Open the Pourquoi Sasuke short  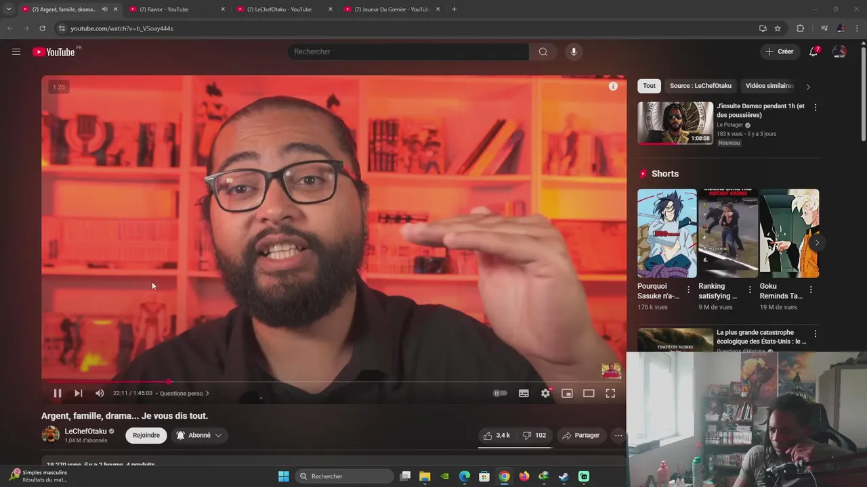(667, 233)
